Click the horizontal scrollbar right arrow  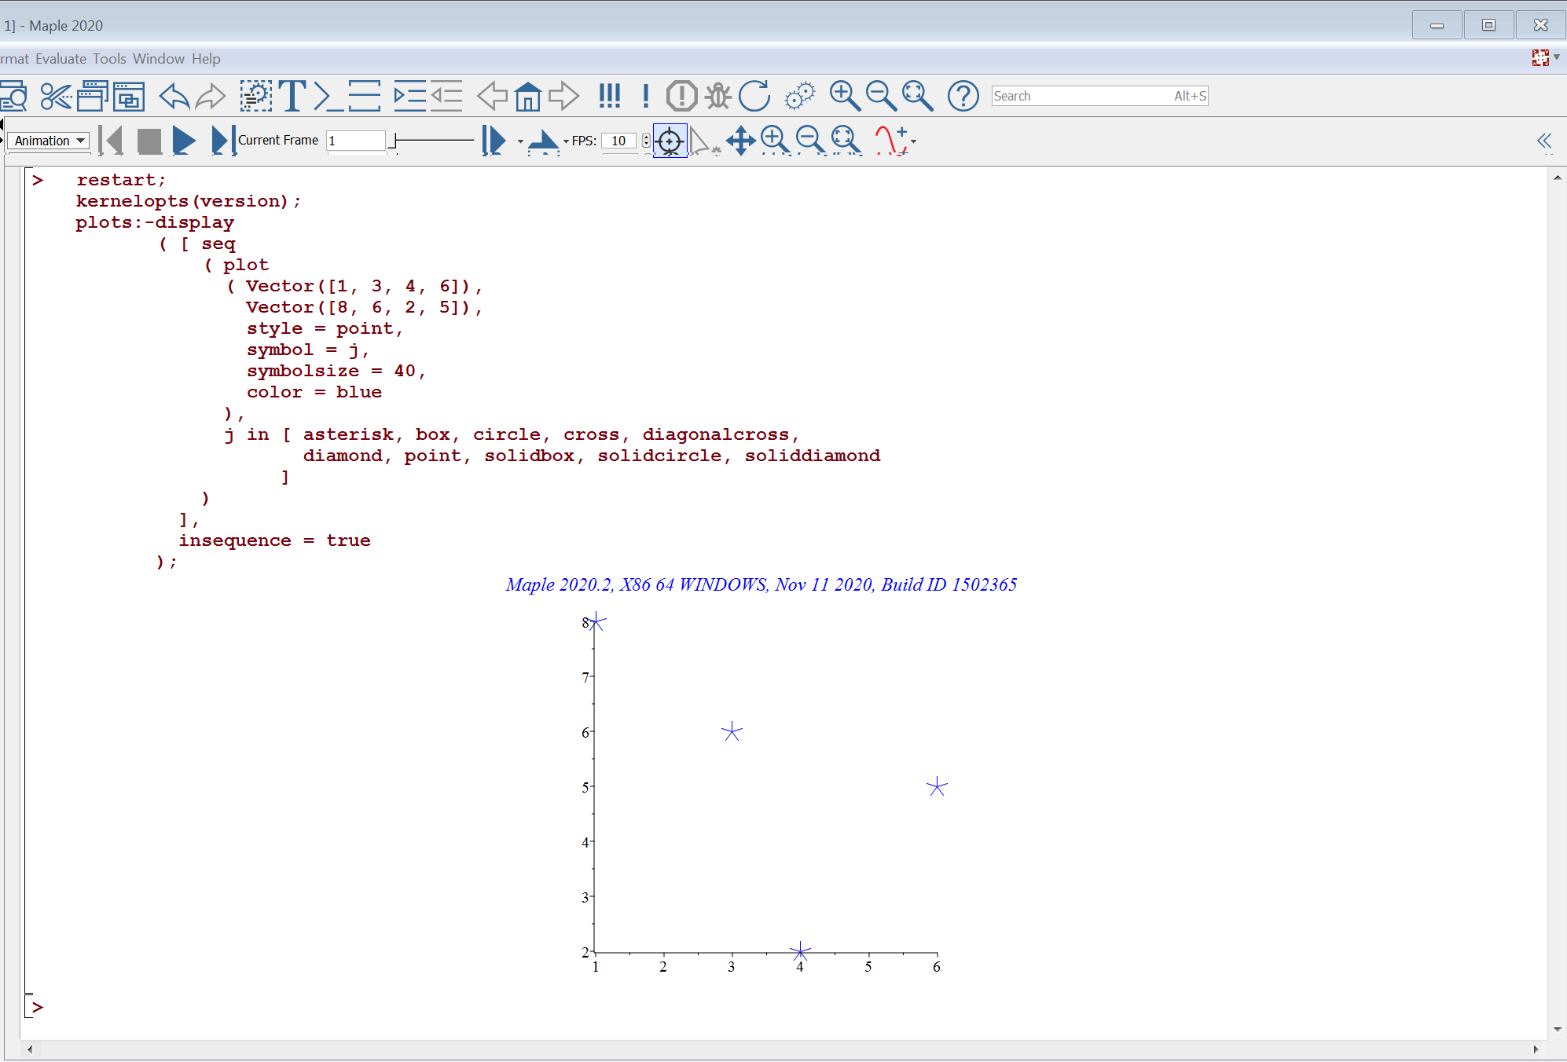pyautogui.click(x=1536, y=1049)
